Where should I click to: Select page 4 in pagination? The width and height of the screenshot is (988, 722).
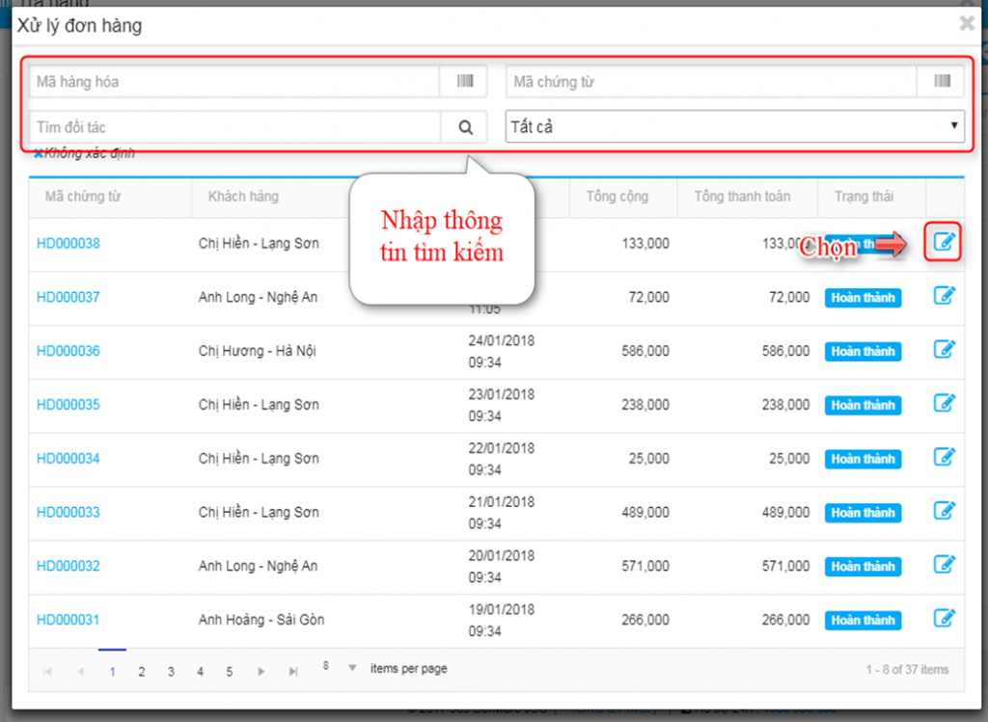pos(200,672)
